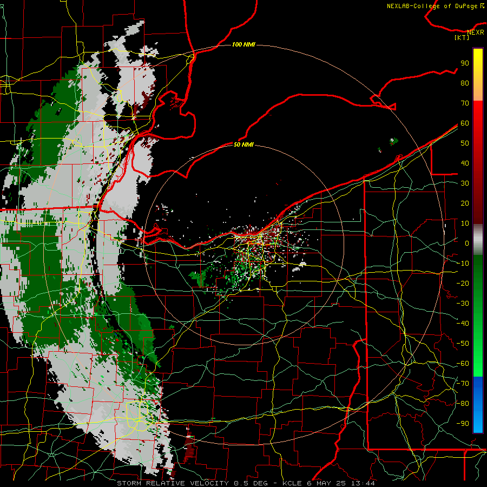487x487 pixels.
Task: Click the 40 value on the velocity scale
Action: 465,163
